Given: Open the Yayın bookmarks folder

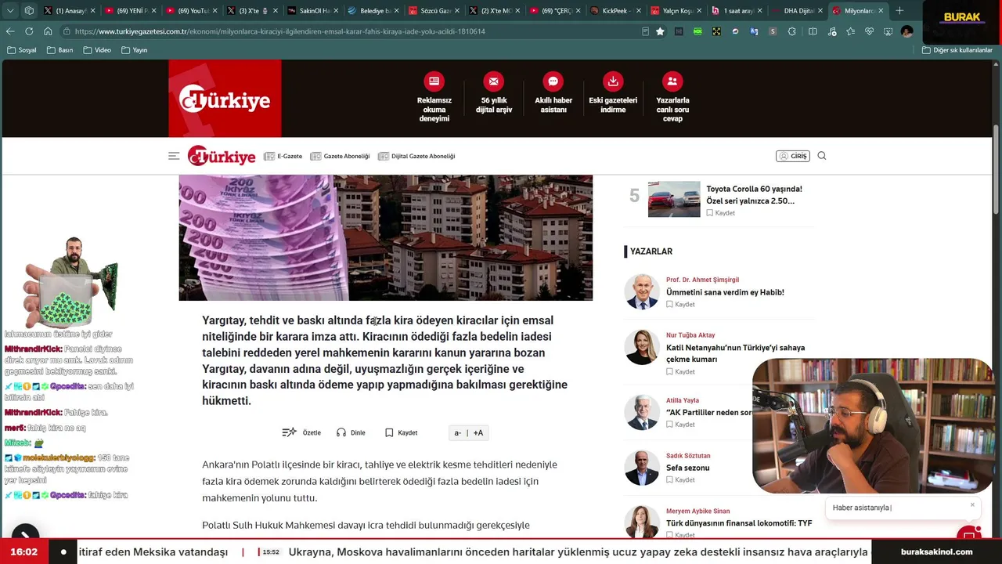Looking at the screenshot, I should point(135,50).
